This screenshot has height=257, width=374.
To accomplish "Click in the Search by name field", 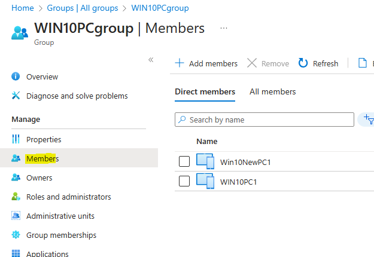I will [264, 120].
